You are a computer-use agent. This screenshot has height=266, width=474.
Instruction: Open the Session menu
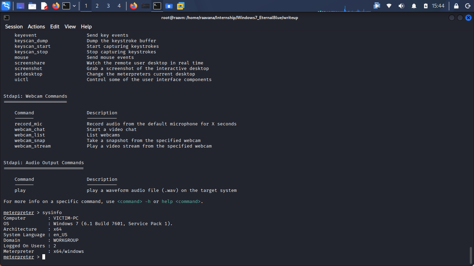point(14,27)
